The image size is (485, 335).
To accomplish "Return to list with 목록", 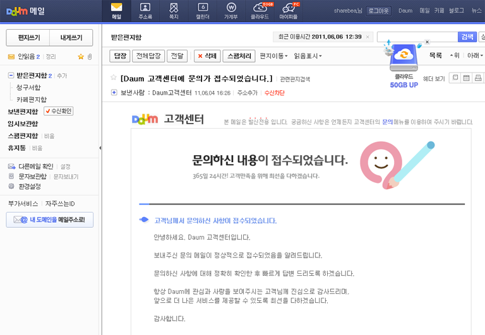I will coord(436,56).
